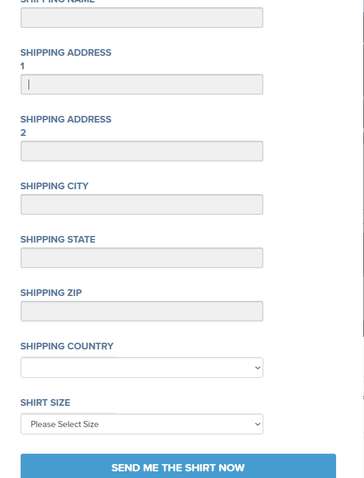Open the Shipping Country dropdown
The image size is (364, 478).
(x=142, y=368)
